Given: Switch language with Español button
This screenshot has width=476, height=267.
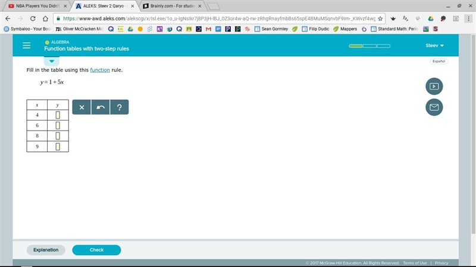Looking at the screenshot, I should pyautogui.click(x=439, y=61).
